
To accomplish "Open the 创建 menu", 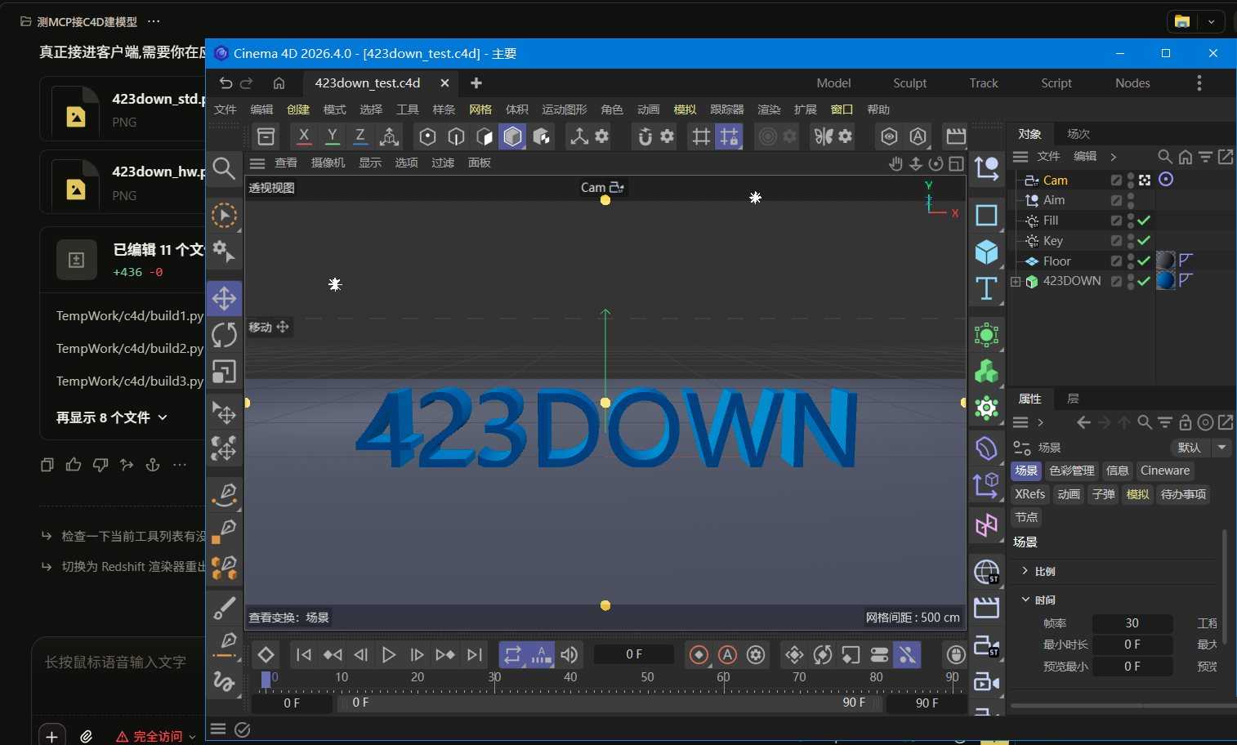I will (298, 109).
